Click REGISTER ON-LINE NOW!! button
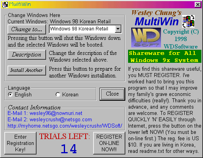 [109, 143]
